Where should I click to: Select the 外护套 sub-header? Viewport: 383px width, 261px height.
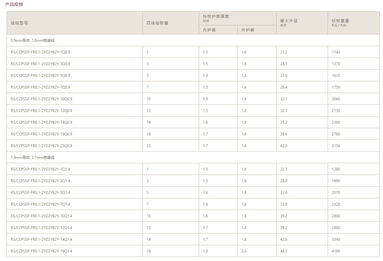tap(248, 30)
